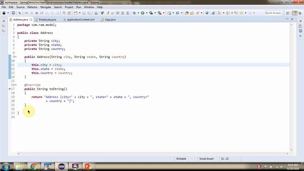Click the 'private String country;' code line
This screenshot has height=171, width=304.
pyautogui.click(x=45, y=49)
